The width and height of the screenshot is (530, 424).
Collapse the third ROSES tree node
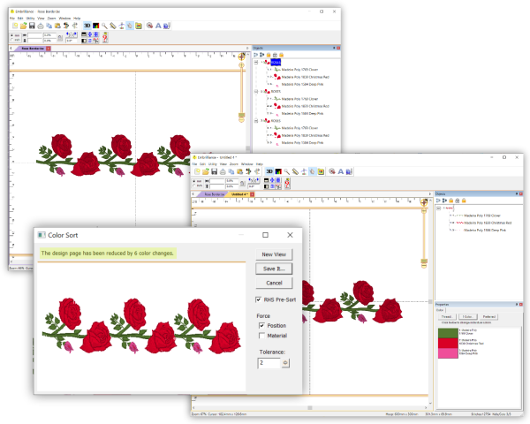tap(256, 121)
